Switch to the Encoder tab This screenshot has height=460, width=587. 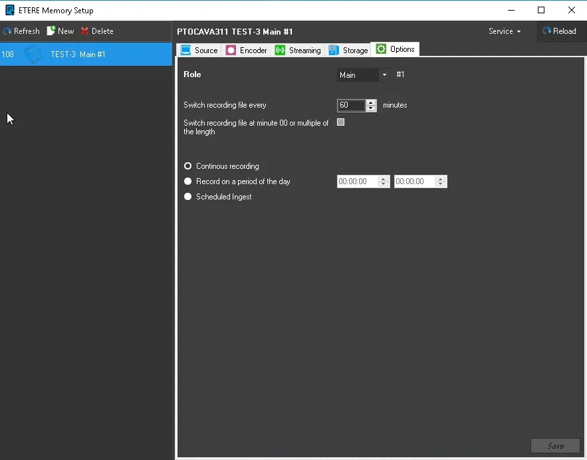click(246, 50)
